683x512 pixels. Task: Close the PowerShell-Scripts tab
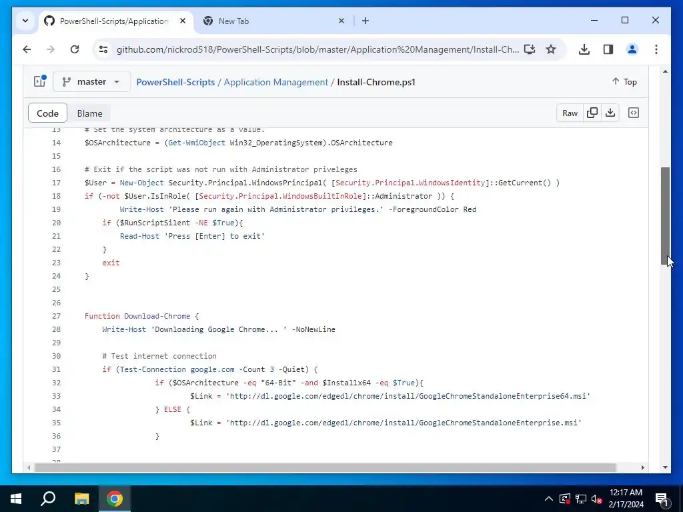183,21
